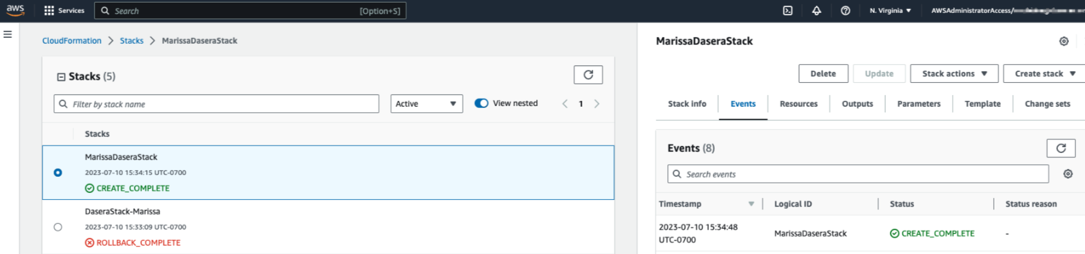Open the help question mark icon
The height and width of the screenshot is (254, 1085).
click(845, 11)
